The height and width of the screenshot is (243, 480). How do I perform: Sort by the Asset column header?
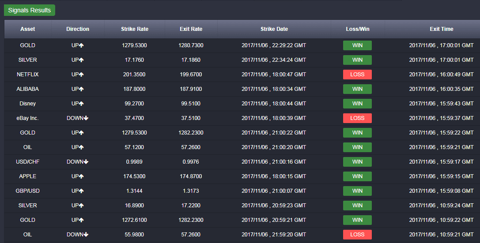pos(27,29)
